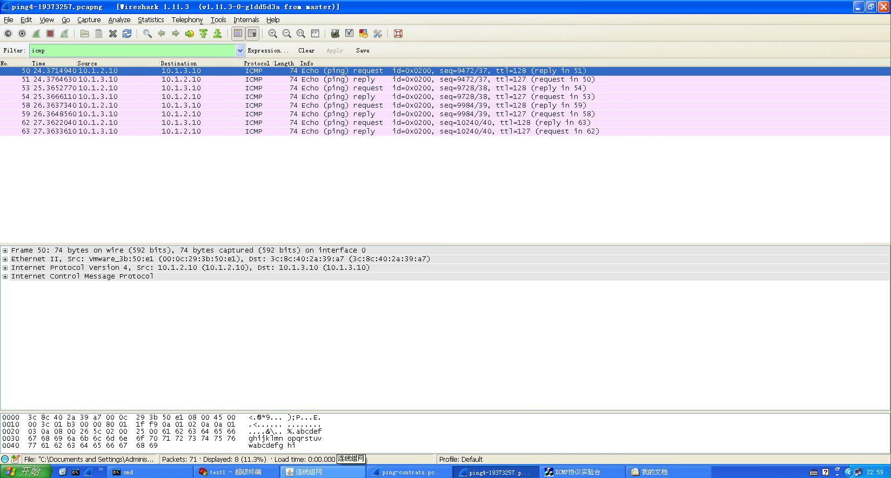
Task: Toggle auto scroll in live capture
Action: 252,34
